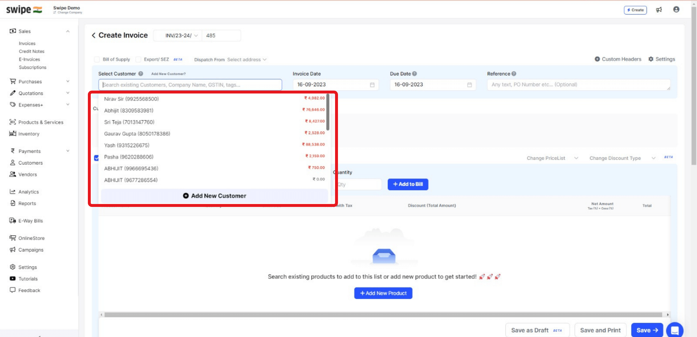Open the announcements megaphone icon
Viewport: 697px width, 337px height.
[659, 10]
